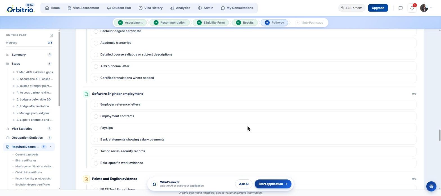This screenshot has width=441, height=196.
Task: Jump to Steps section in sidebar
Action: 29,64
